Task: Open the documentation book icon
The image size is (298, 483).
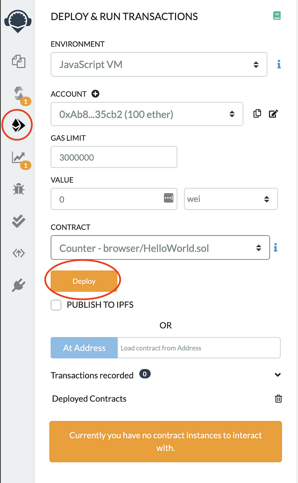Action: (x=276, y=16)
